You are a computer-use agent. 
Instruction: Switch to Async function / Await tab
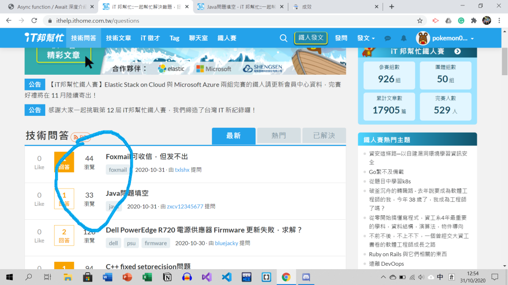tap(51, 7)
